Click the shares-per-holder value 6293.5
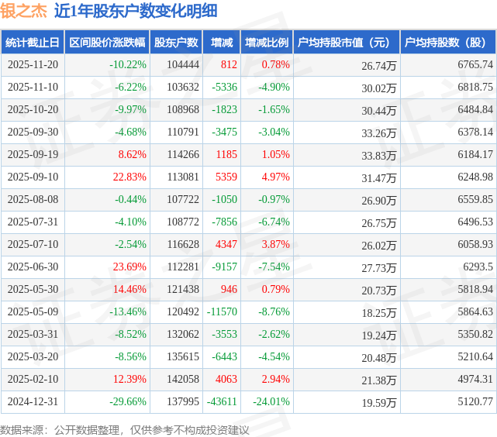This screenshot has width=497, height=437. coord(478,267)
